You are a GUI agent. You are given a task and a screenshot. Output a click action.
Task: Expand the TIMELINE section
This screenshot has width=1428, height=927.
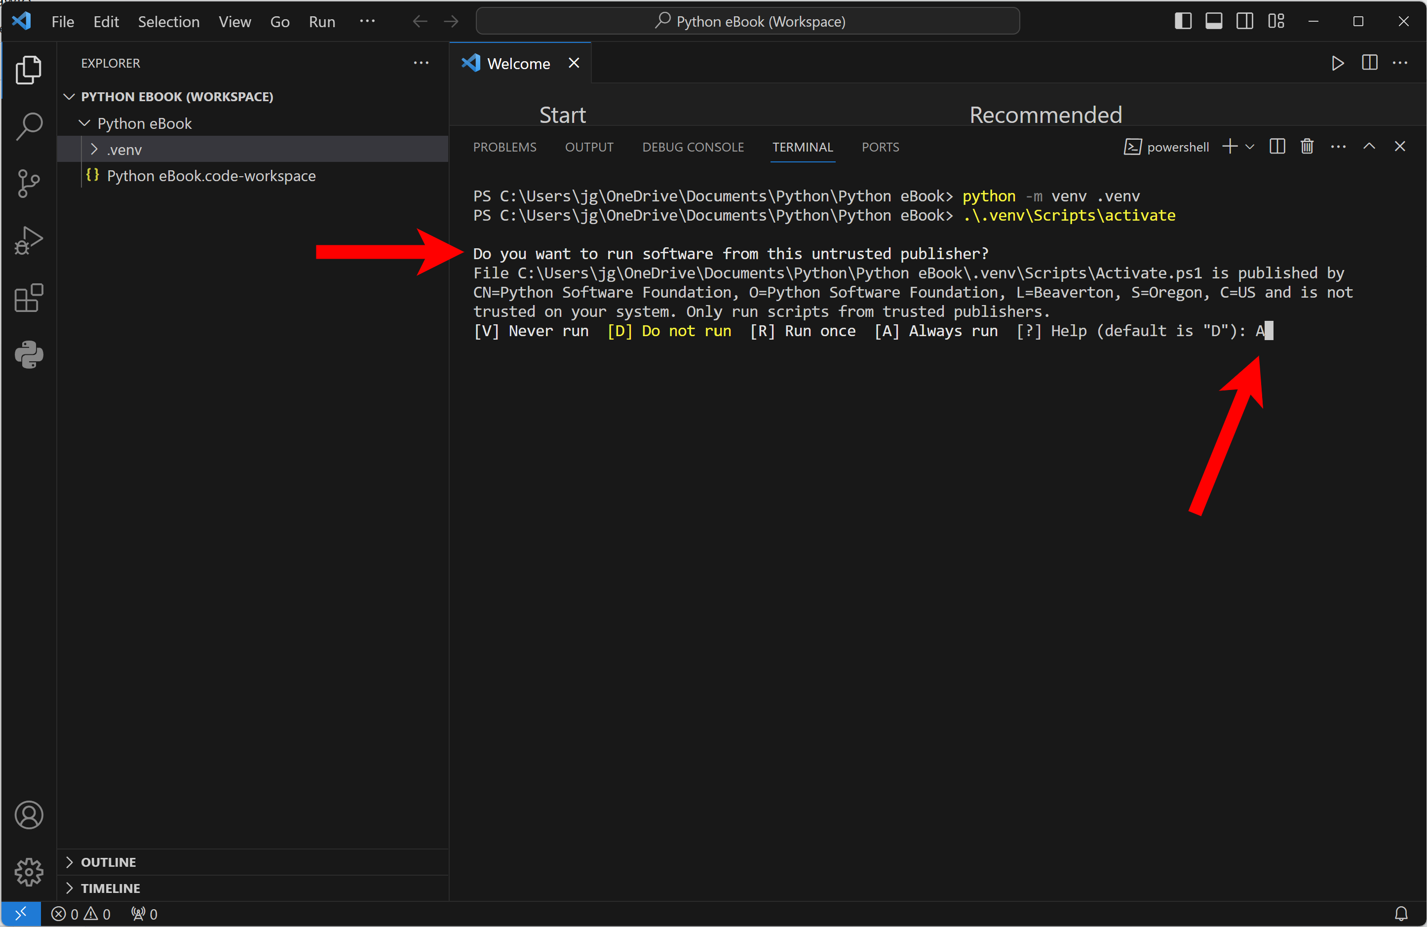pos(253,888)
